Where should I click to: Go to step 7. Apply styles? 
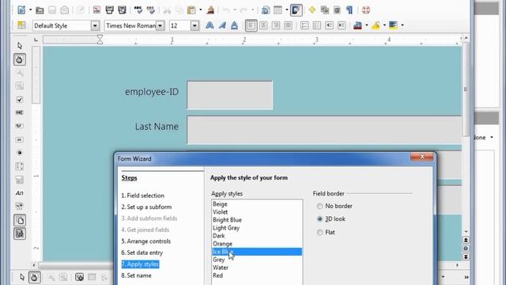[x=140, y=264]
